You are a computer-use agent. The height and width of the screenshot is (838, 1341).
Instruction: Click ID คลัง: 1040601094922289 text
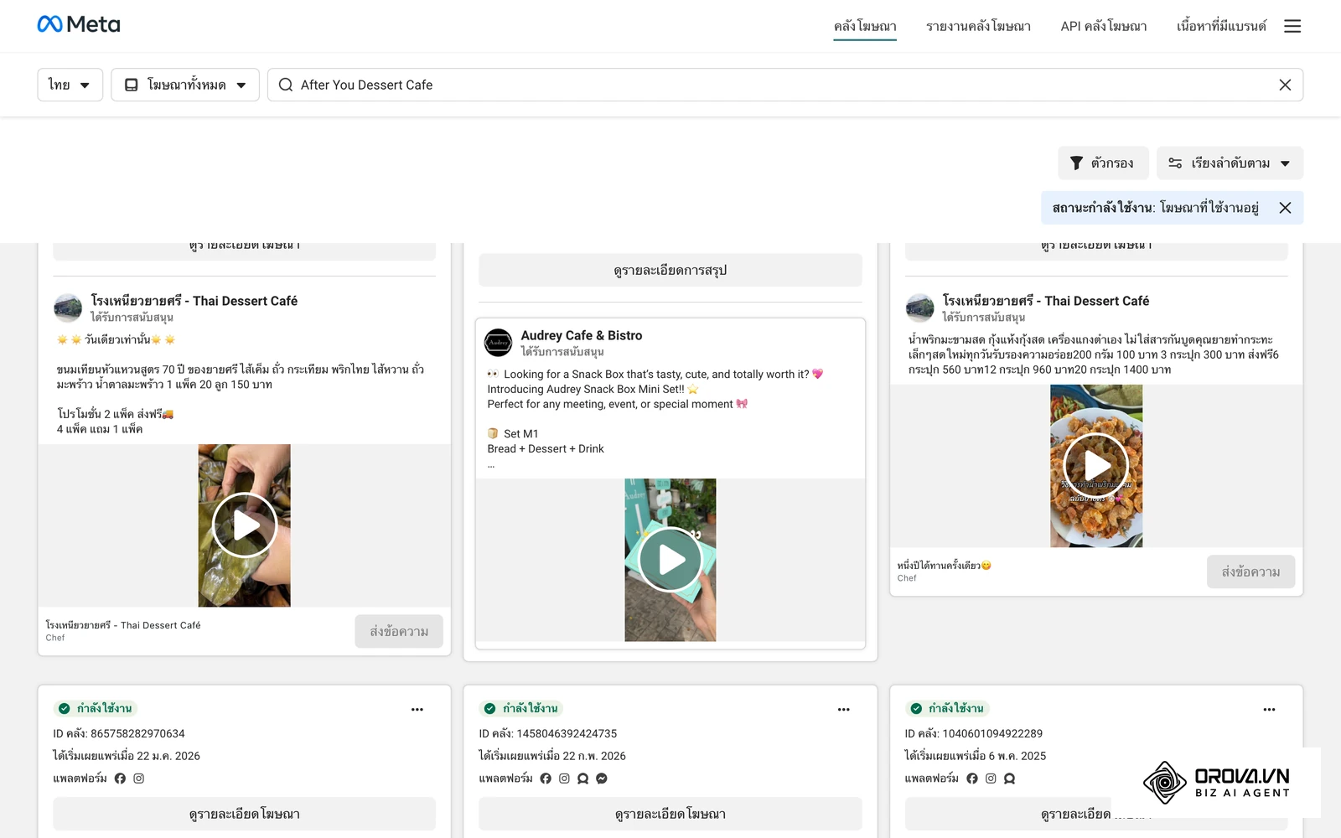pyautogui.click(x=973, y=733)
